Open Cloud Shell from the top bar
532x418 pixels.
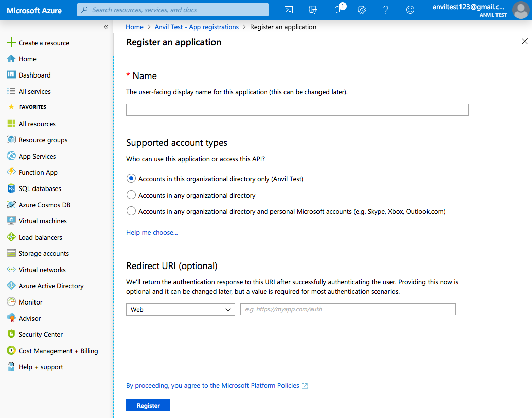coord(289,9)
